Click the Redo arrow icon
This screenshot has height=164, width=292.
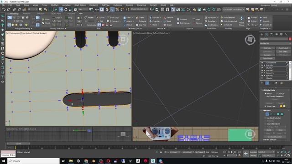(x=9, y=10)
